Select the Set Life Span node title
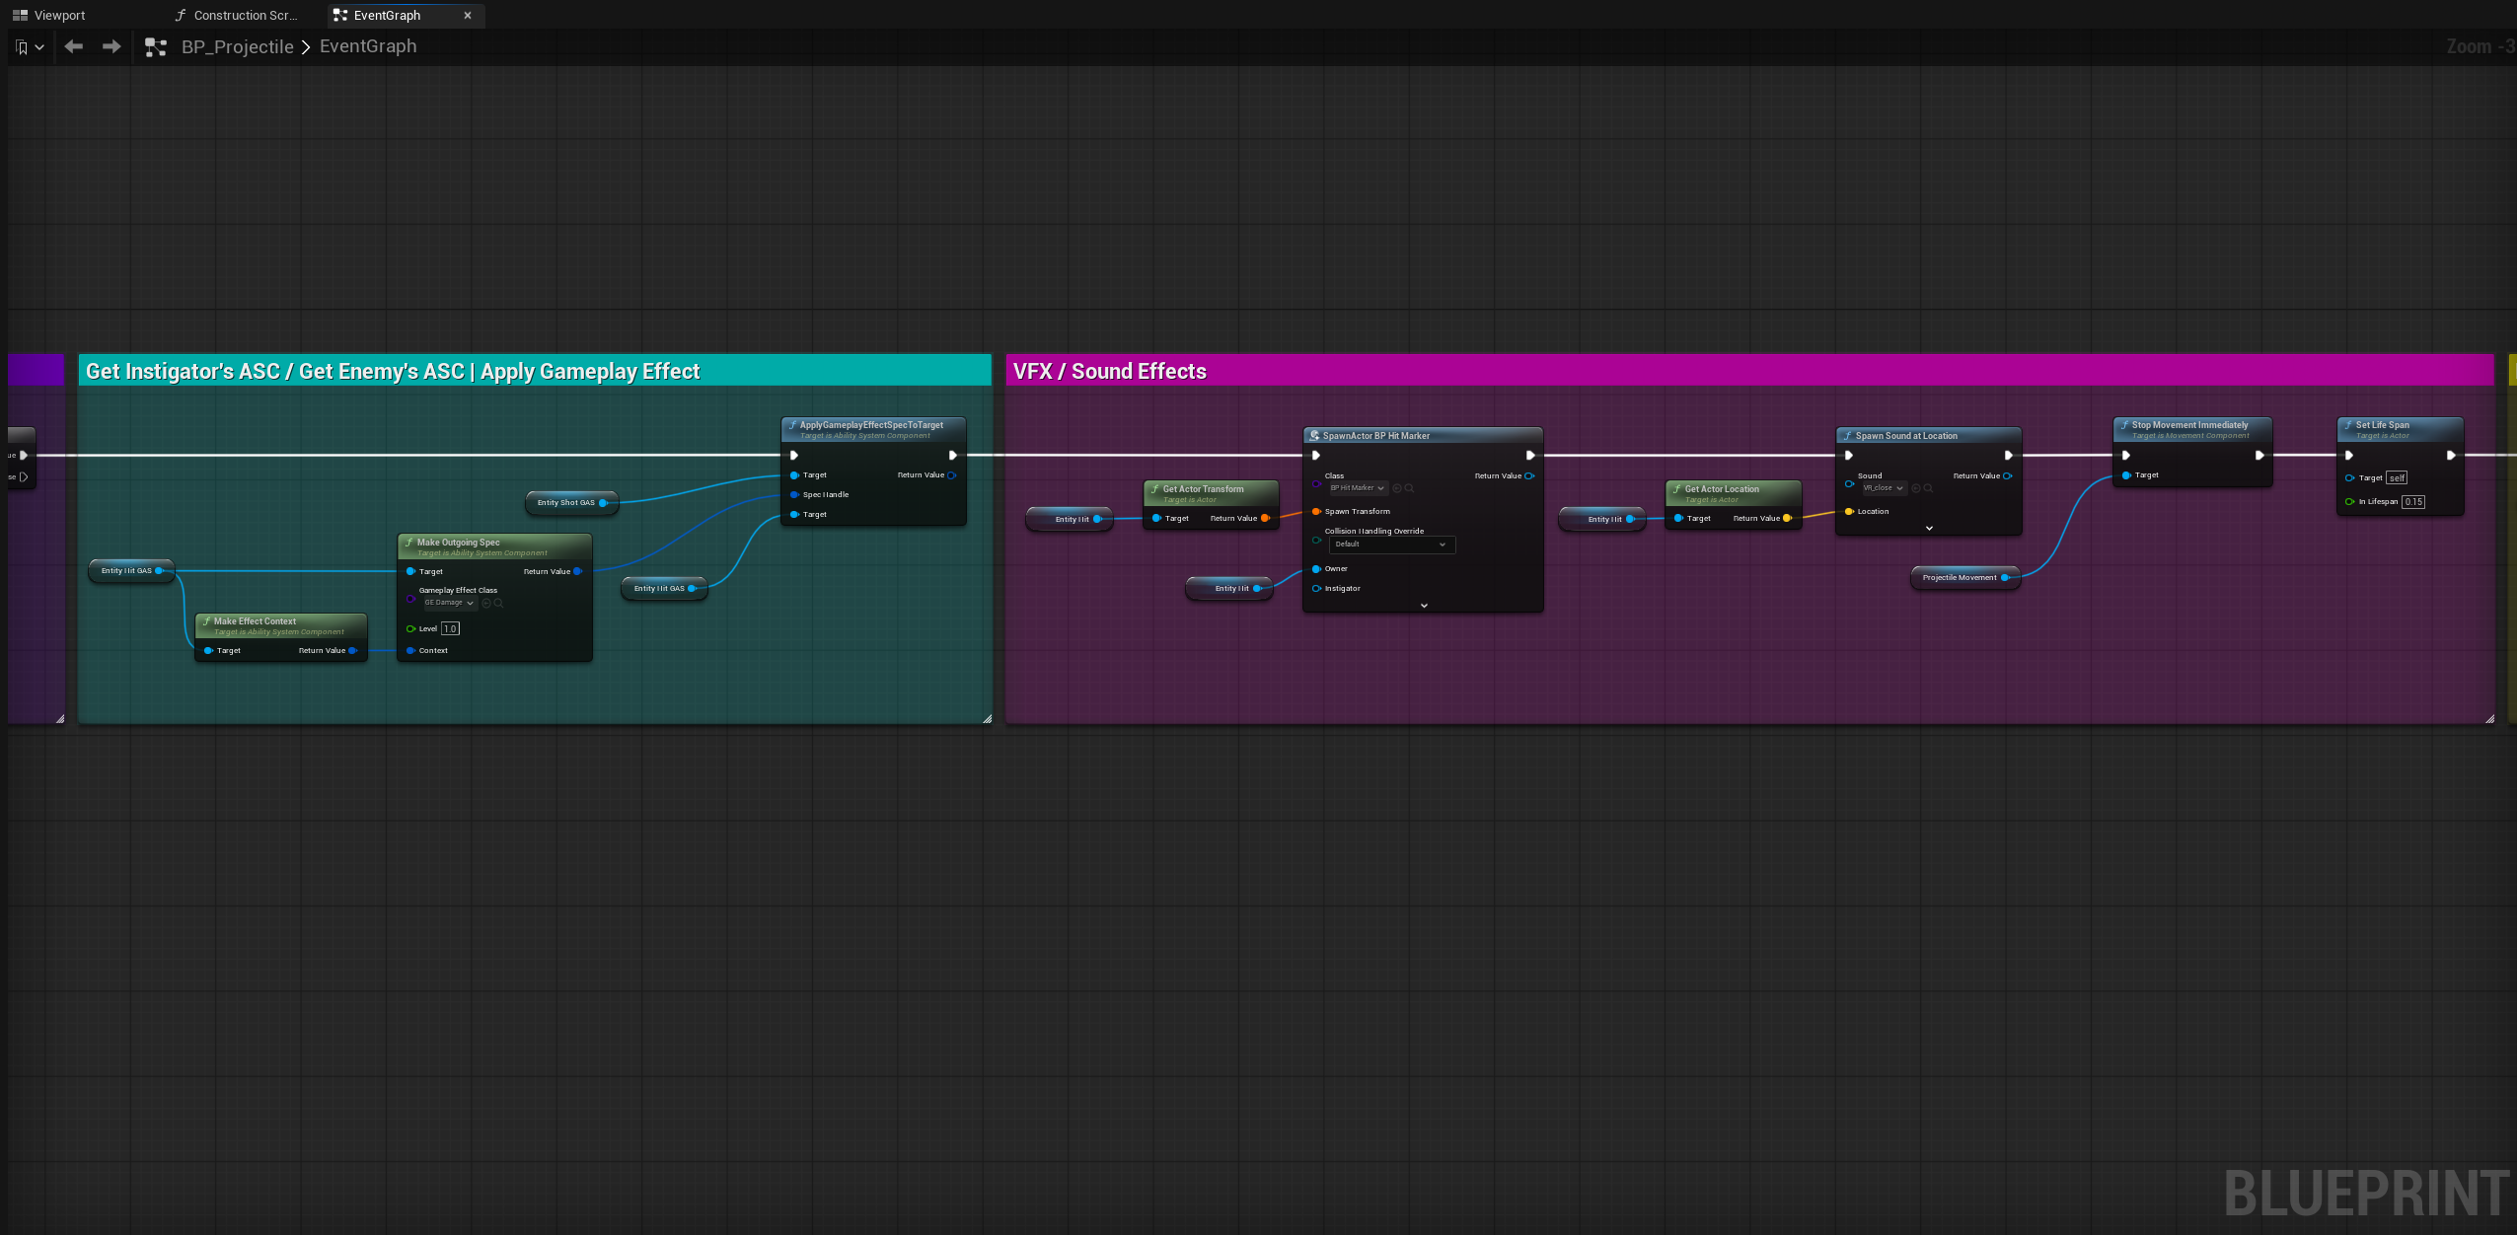Image resolution: width=2517 pixels, height=1235 pixels. 2382,425
